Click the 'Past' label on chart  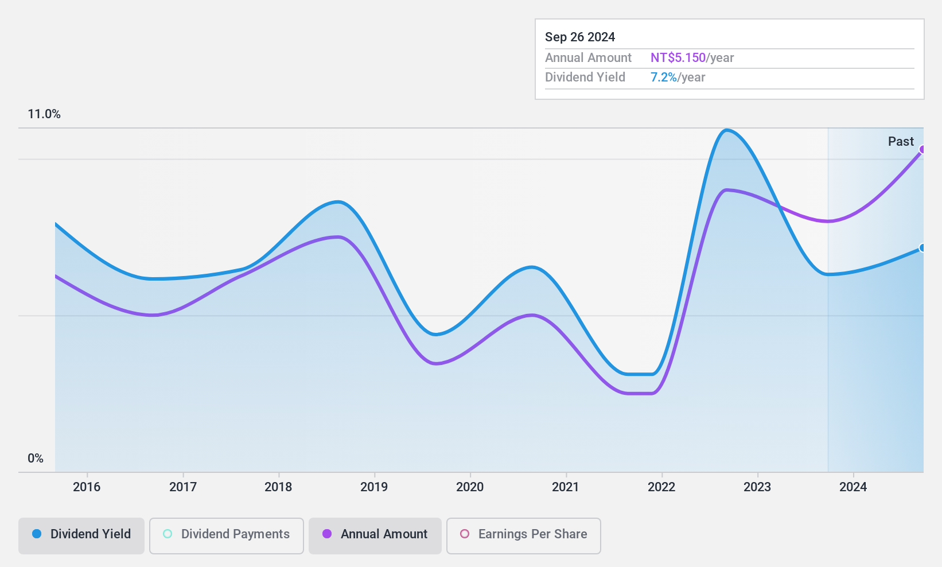pyautogui.click(x=901, y=142)
